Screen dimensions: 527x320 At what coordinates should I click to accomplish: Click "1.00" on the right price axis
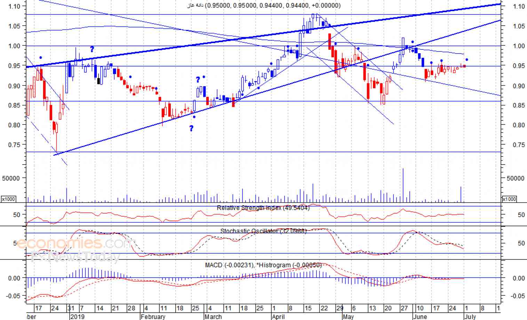click(x=519, y=46)
